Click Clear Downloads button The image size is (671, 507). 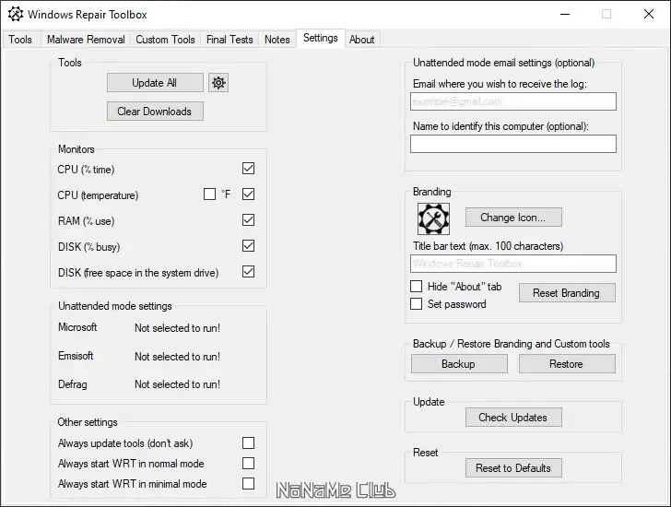[x=155, y=112]
